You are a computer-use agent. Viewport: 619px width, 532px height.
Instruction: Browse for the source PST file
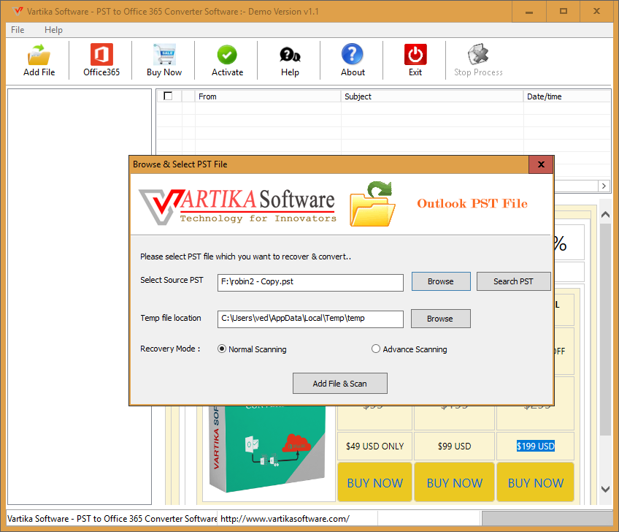(441, 281)
